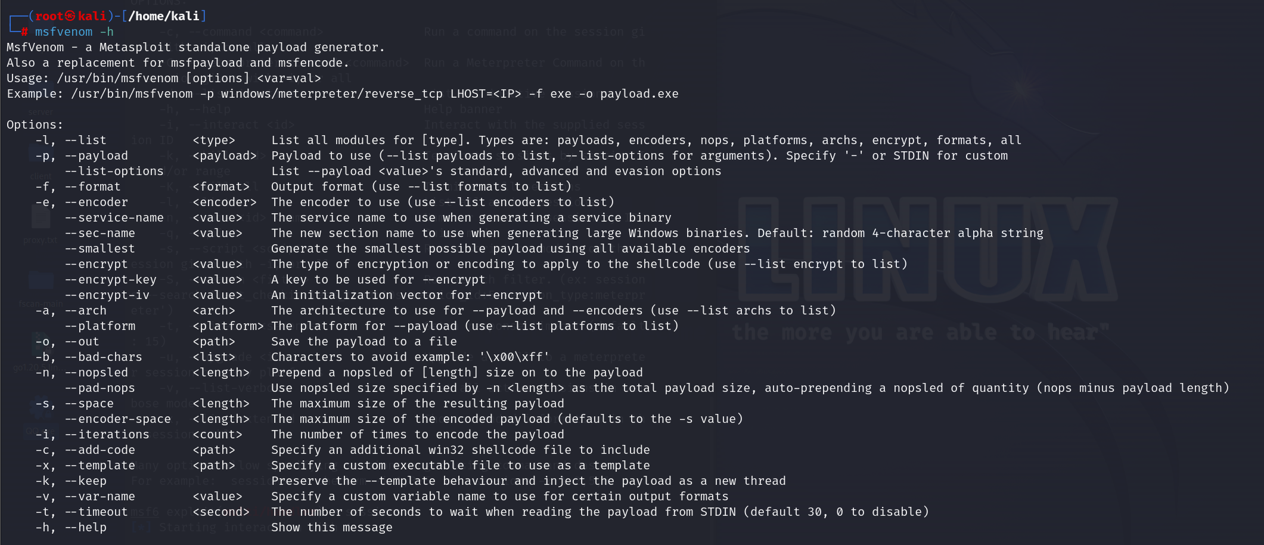The image size is (1264, 545).
Task: Click the --template option text
Action: [100, 465]
